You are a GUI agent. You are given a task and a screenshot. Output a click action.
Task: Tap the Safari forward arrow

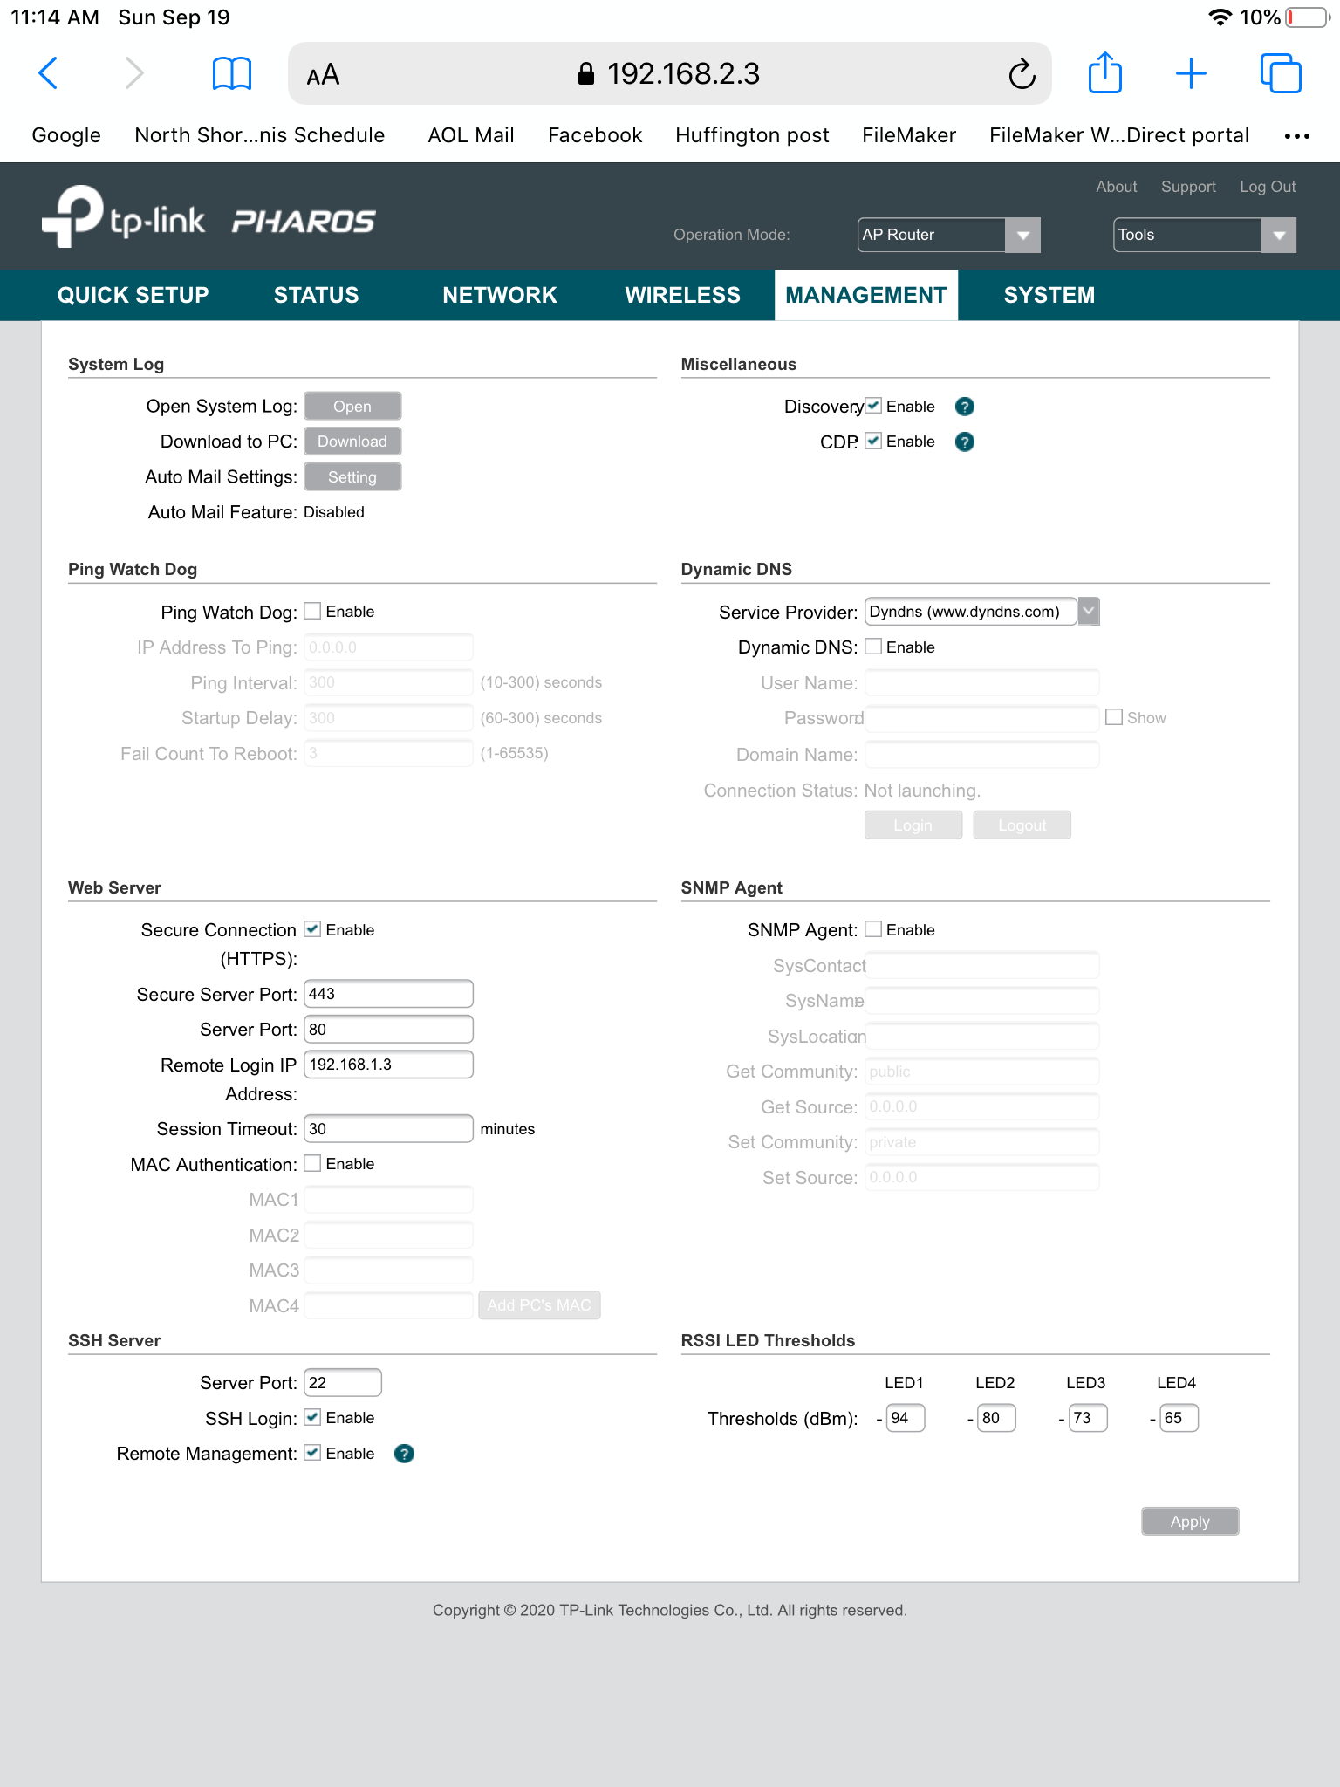(133, 73)
